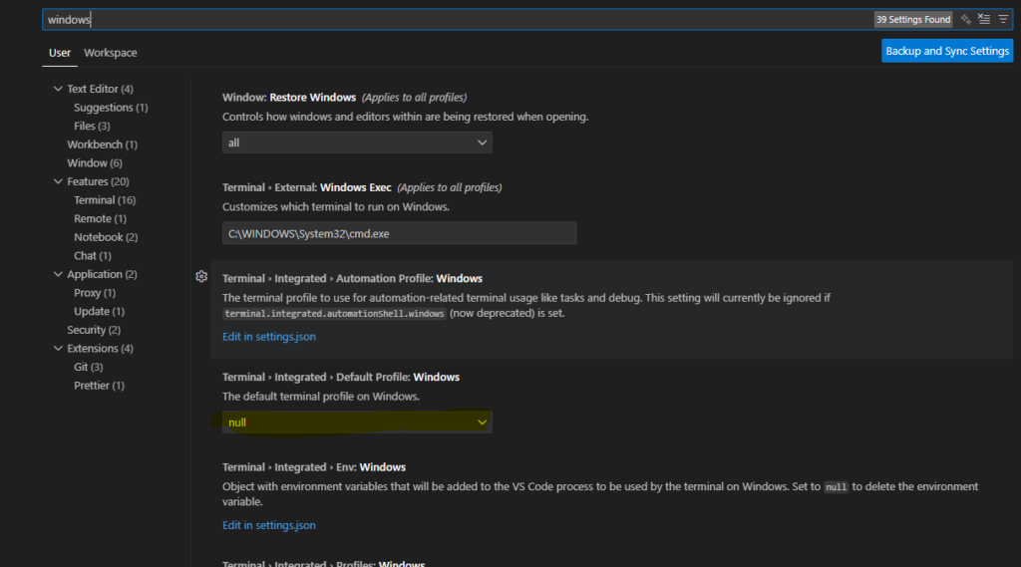Open Edit in settings.json for Env Windows
Screen dimensions: 1021x567
(269, 525)
